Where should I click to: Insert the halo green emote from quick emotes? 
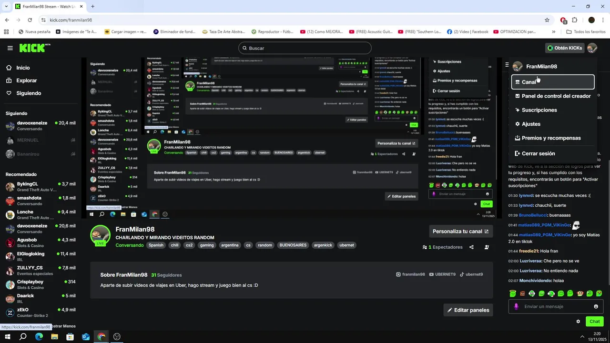(x=513, y=293)
